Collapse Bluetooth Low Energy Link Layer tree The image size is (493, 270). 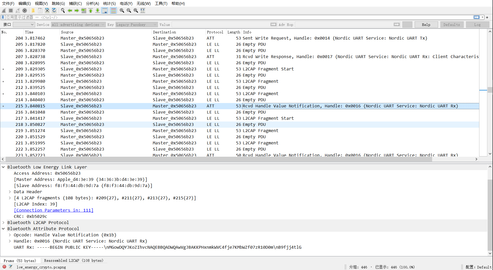(x=3, y=167)
